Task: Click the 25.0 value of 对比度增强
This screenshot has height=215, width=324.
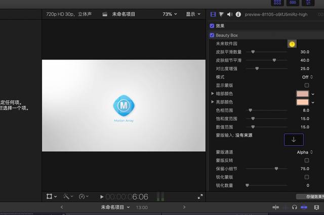Action: [x=305, y=69]
